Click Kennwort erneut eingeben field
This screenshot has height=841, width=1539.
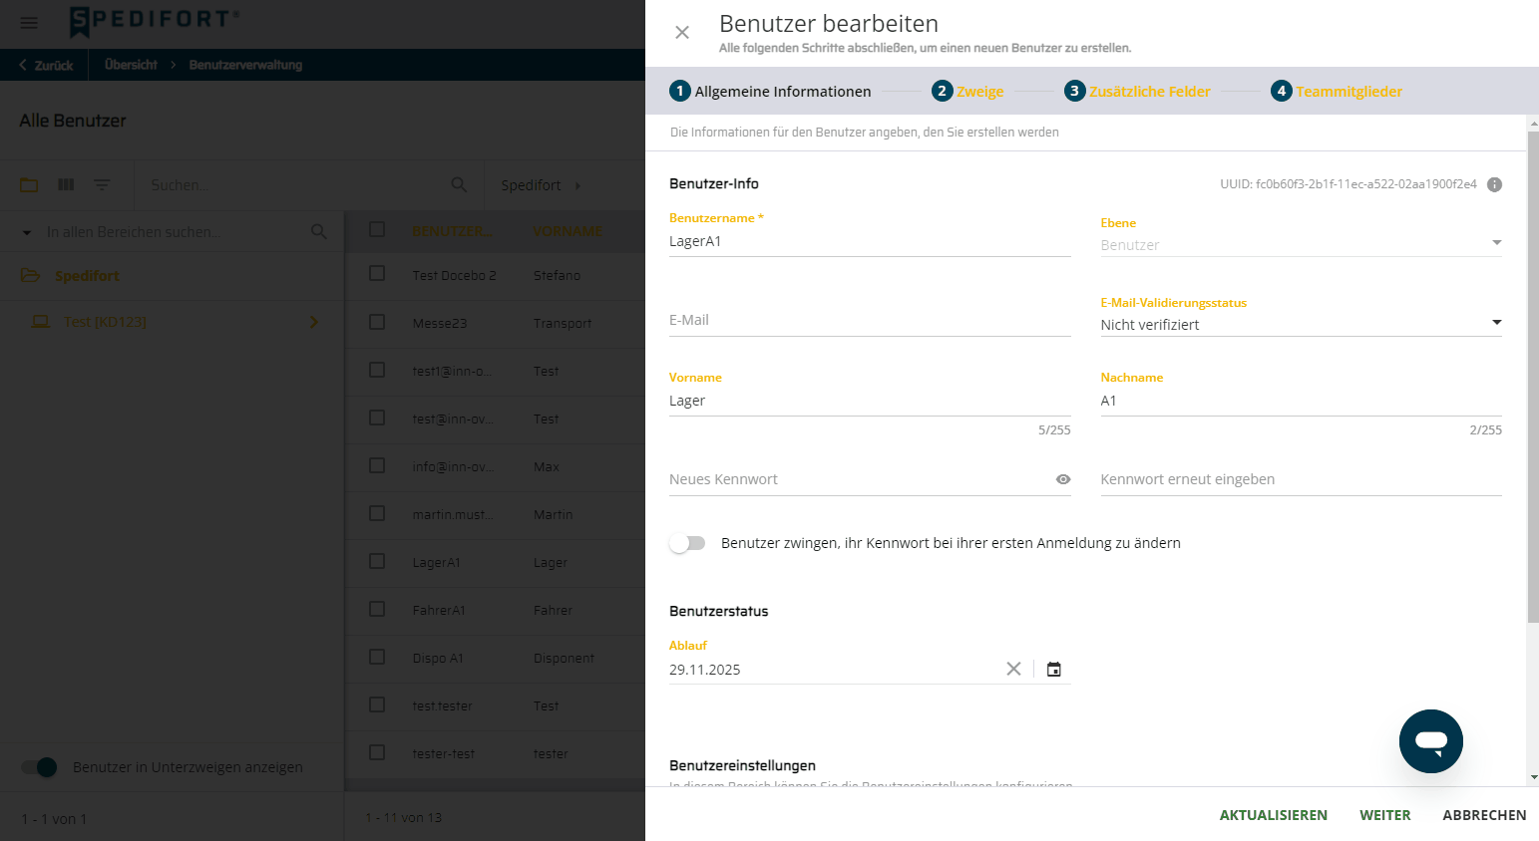(x=1301, y=479)
